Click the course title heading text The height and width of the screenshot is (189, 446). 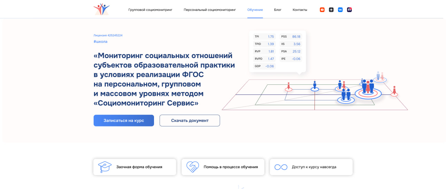click(x=164, y=80)
